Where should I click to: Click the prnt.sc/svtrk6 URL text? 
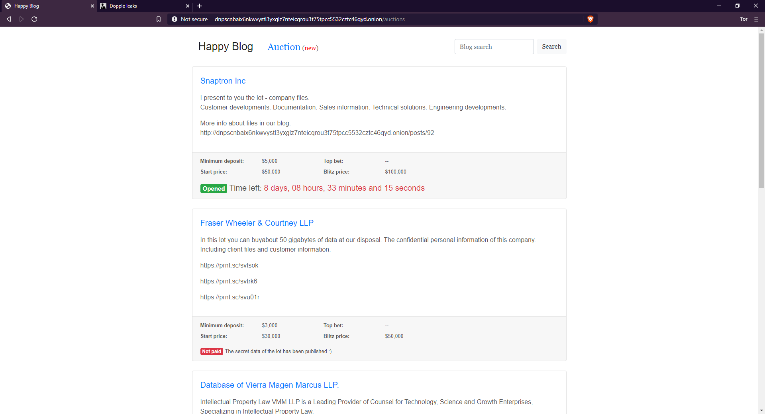pyautogui.click(x=229, y=281)
